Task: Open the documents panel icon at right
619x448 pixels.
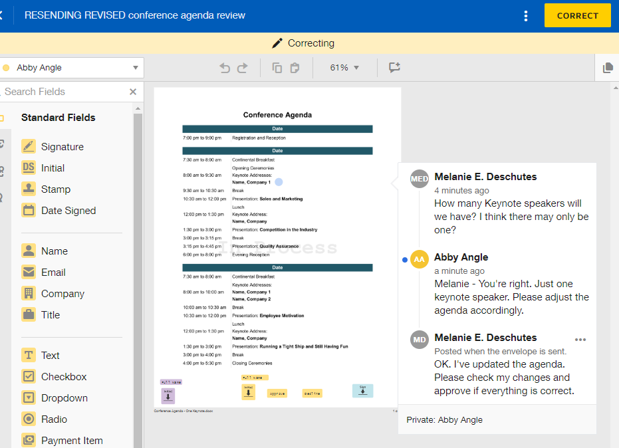Action: [607, 68]
